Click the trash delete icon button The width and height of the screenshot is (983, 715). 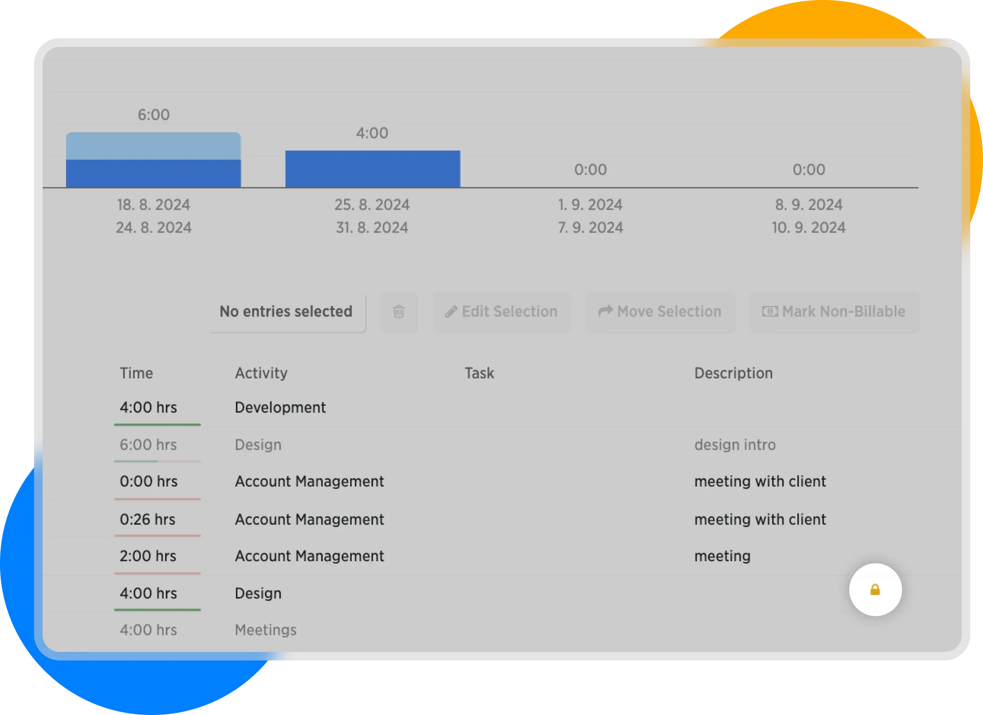click(x=399, y=312)
